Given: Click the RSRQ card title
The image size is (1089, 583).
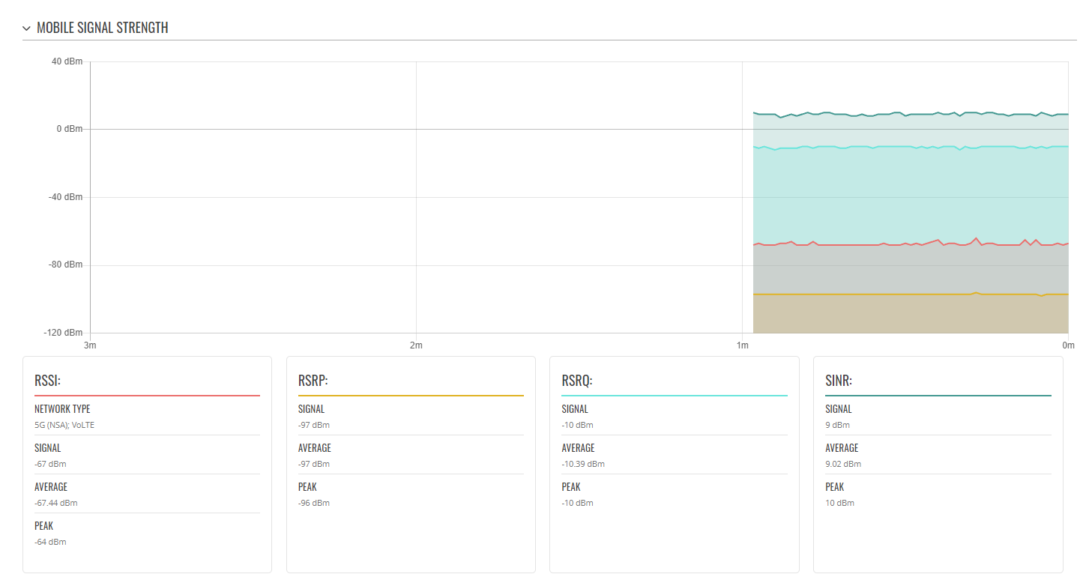Looking at the screenshot, I should [x=577, y=381].
